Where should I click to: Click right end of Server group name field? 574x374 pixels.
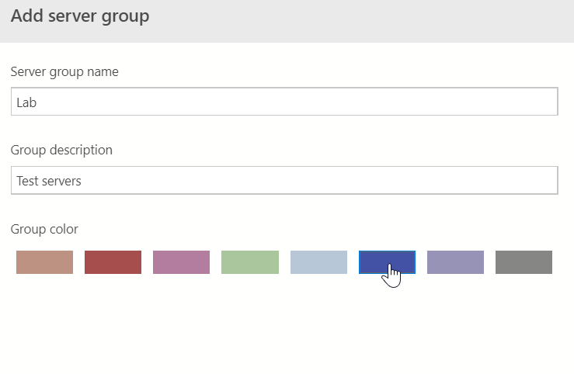[x=544, y=102]
